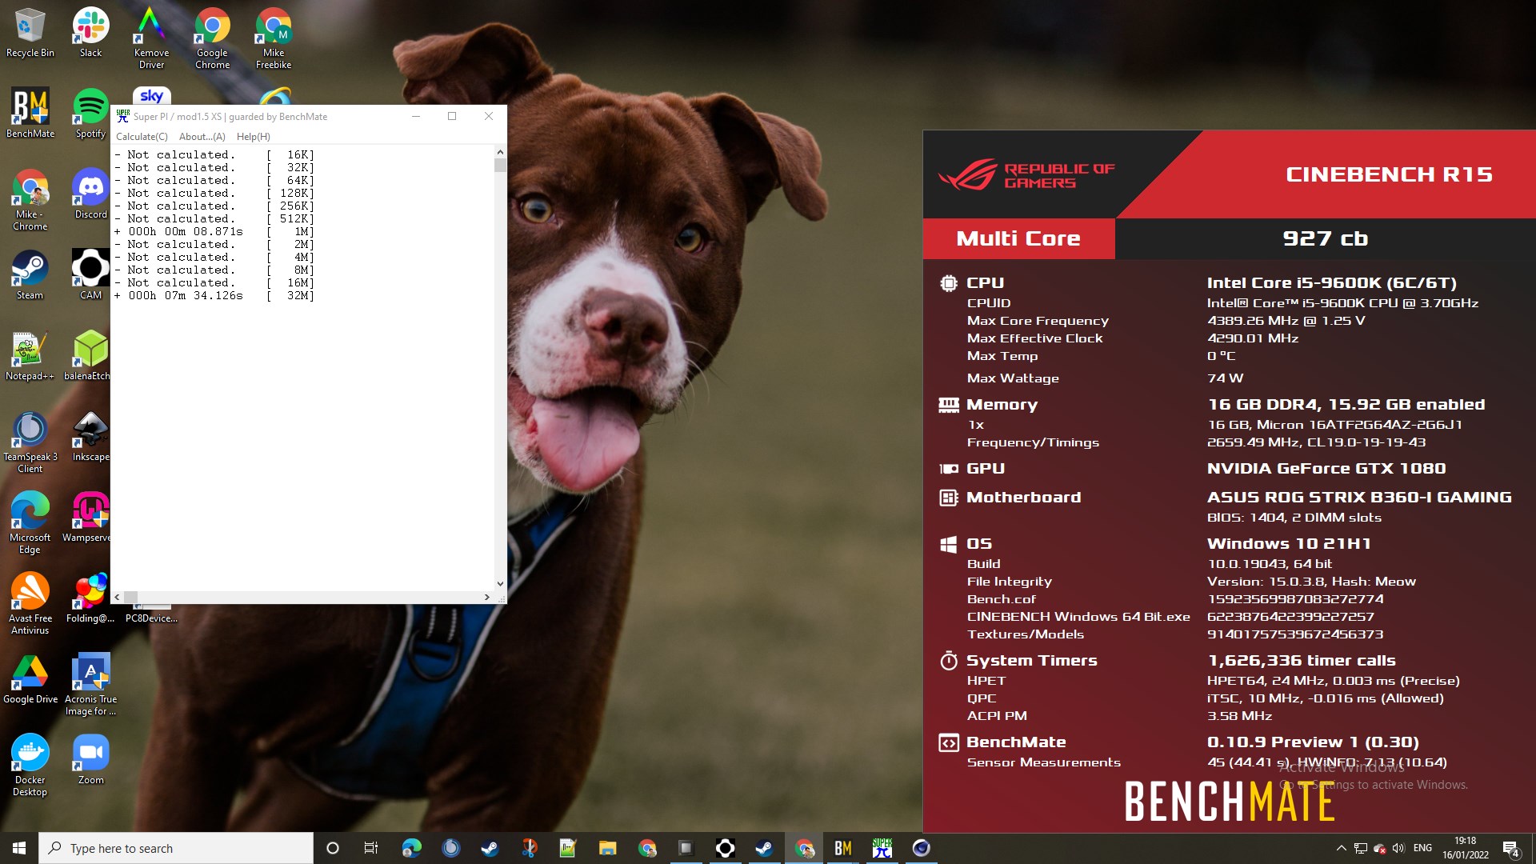Click the Super PI vertical scrollbar thumb

click(500, 166)
